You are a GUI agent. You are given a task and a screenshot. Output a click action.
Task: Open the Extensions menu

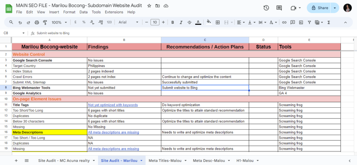[114, 12]
